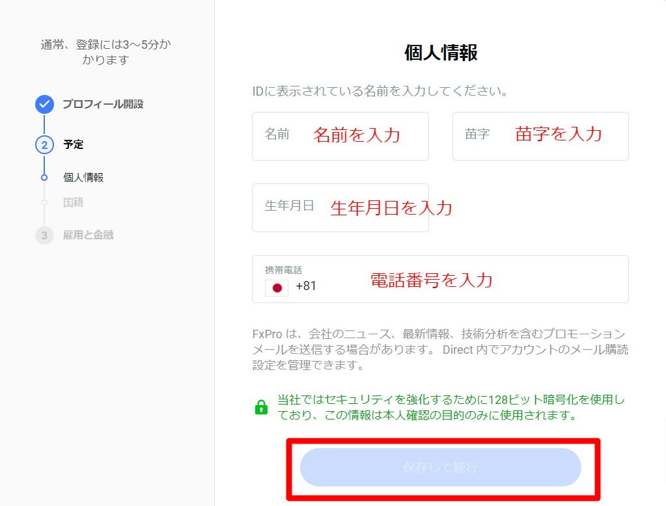
Task: Select the numbered circle for step 2 予定
Action: [x=44, y=144]
